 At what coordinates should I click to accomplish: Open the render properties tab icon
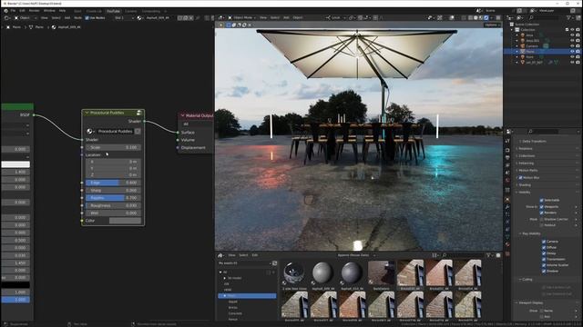(x=507, y=150)
